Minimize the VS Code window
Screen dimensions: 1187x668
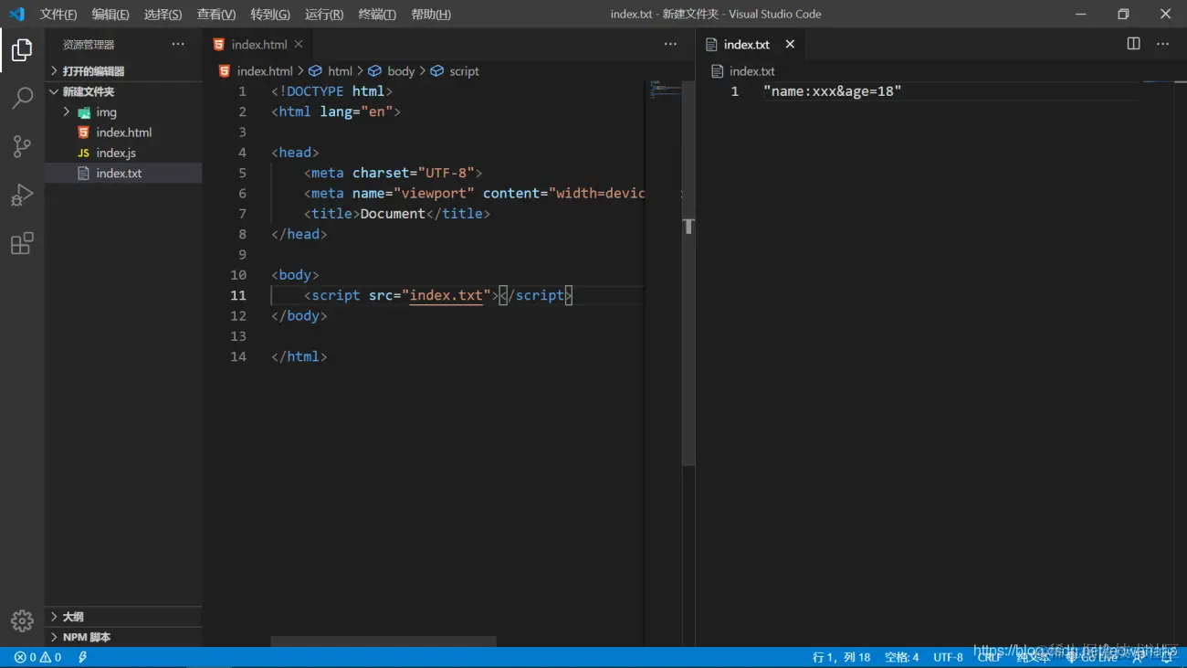[x=1081, y=14]
